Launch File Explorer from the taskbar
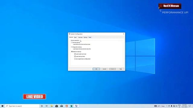Screen dimensions: 193x108 (x=52, y=106)
